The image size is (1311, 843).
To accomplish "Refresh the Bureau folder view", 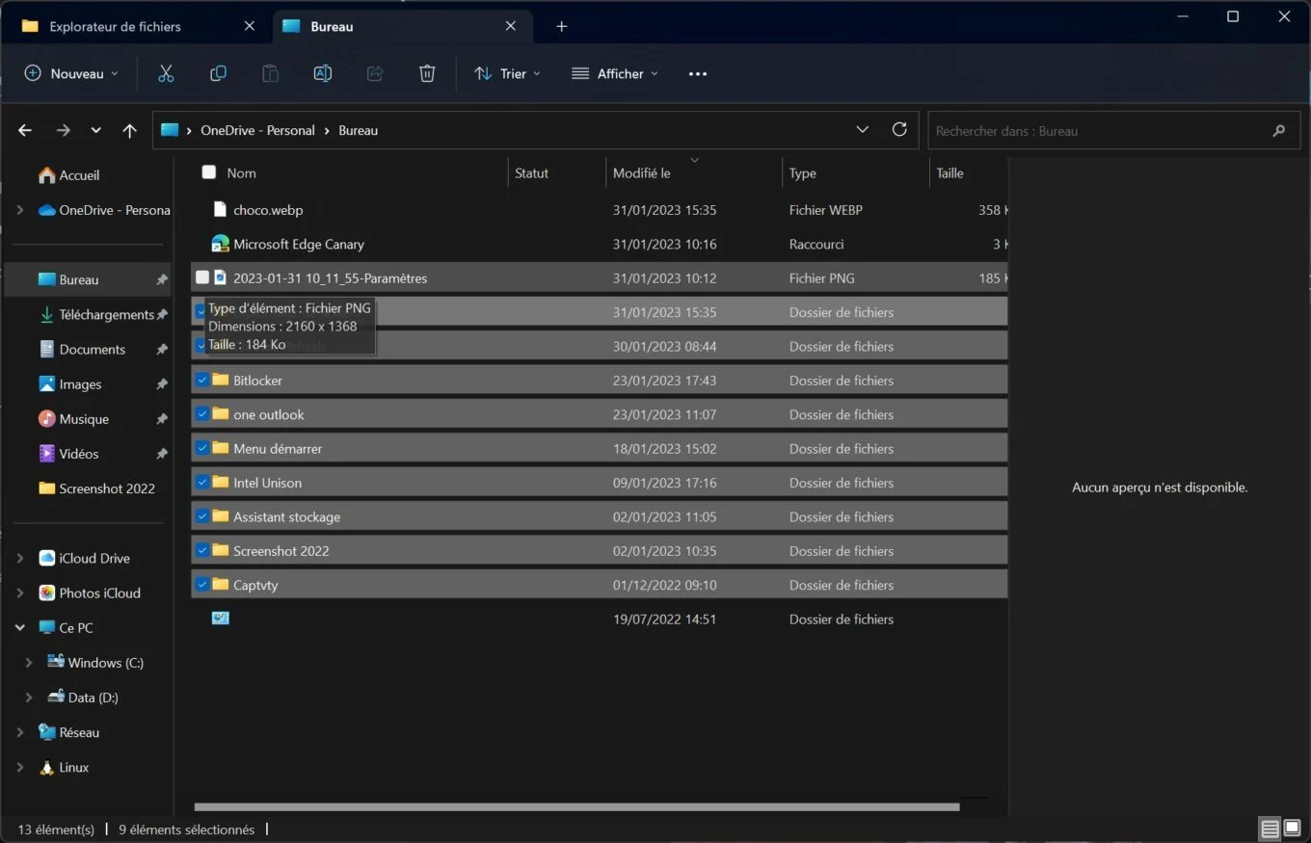I will [x=899, y=129].
